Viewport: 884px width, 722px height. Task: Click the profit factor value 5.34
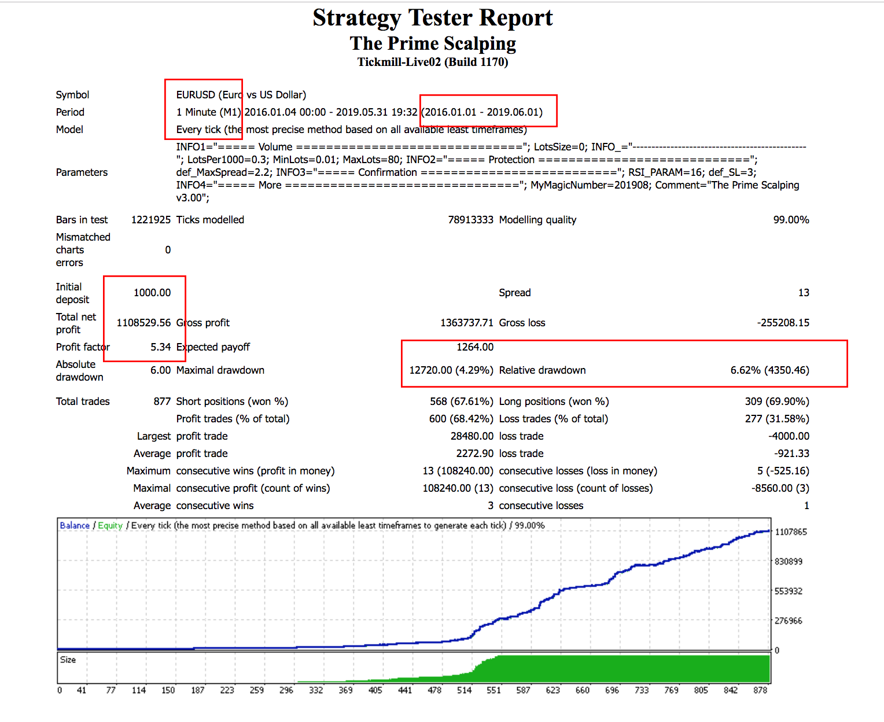point(160,347)
